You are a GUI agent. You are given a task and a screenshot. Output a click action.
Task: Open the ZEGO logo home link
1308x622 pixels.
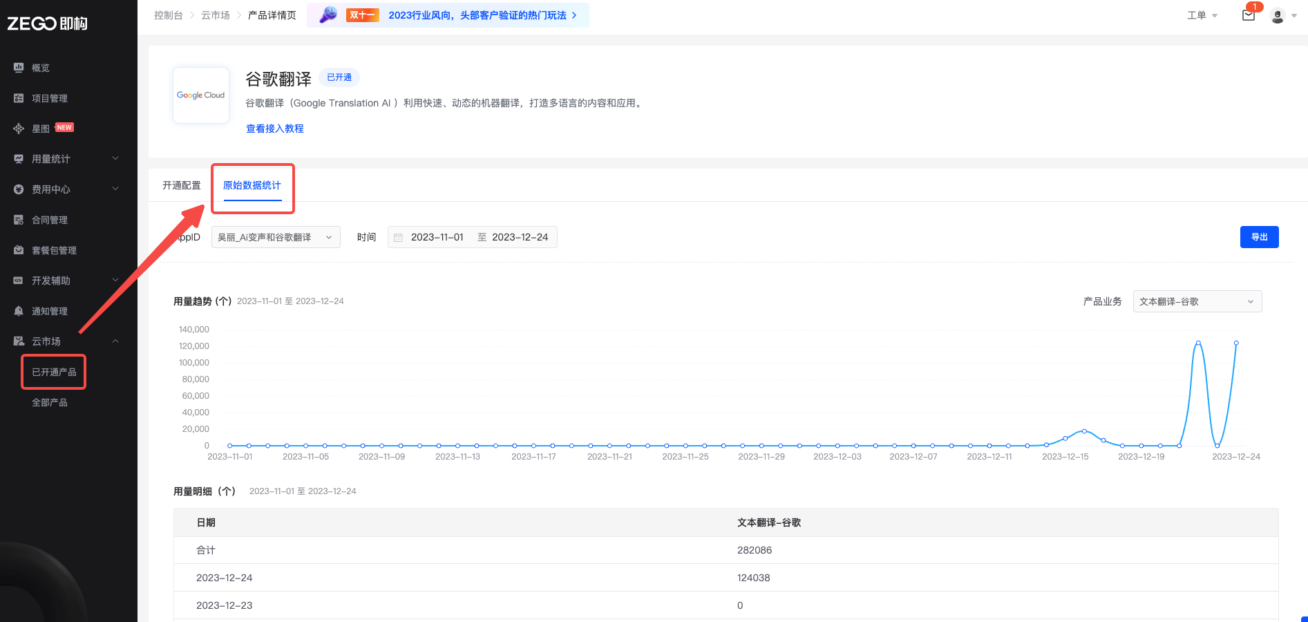point(47,23)
